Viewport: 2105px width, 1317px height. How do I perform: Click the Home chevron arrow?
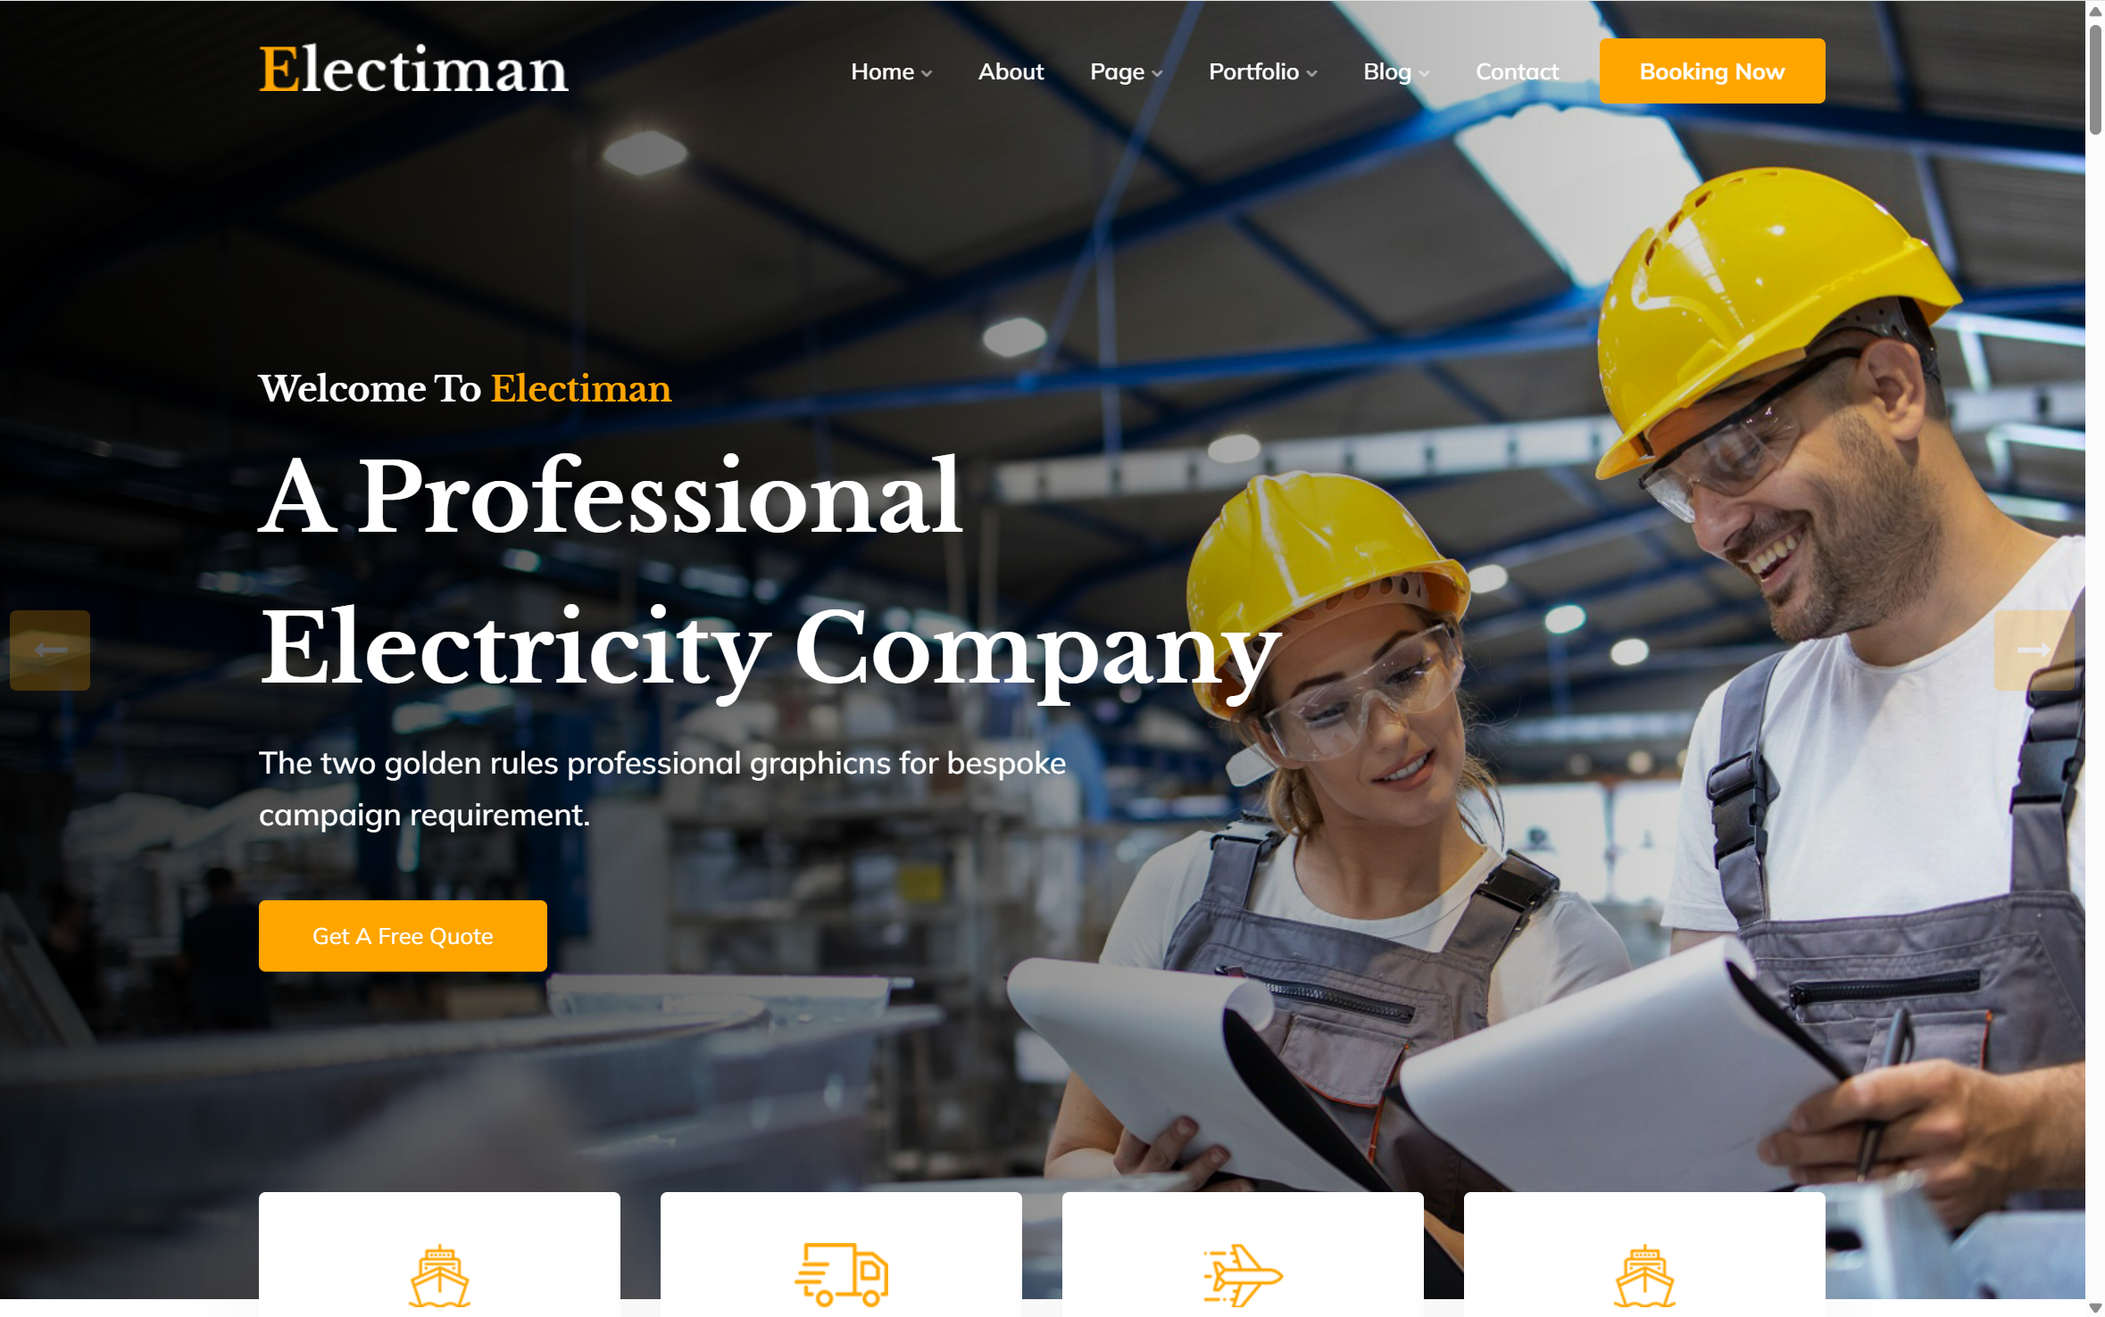927,73
